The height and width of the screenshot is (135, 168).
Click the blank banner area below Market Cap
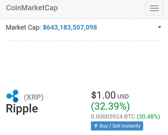[85, 63]
